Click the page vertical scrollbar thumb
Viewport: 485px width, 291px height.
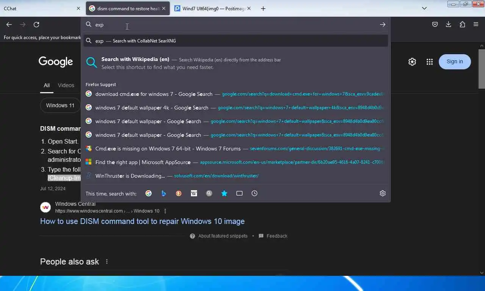482,69
